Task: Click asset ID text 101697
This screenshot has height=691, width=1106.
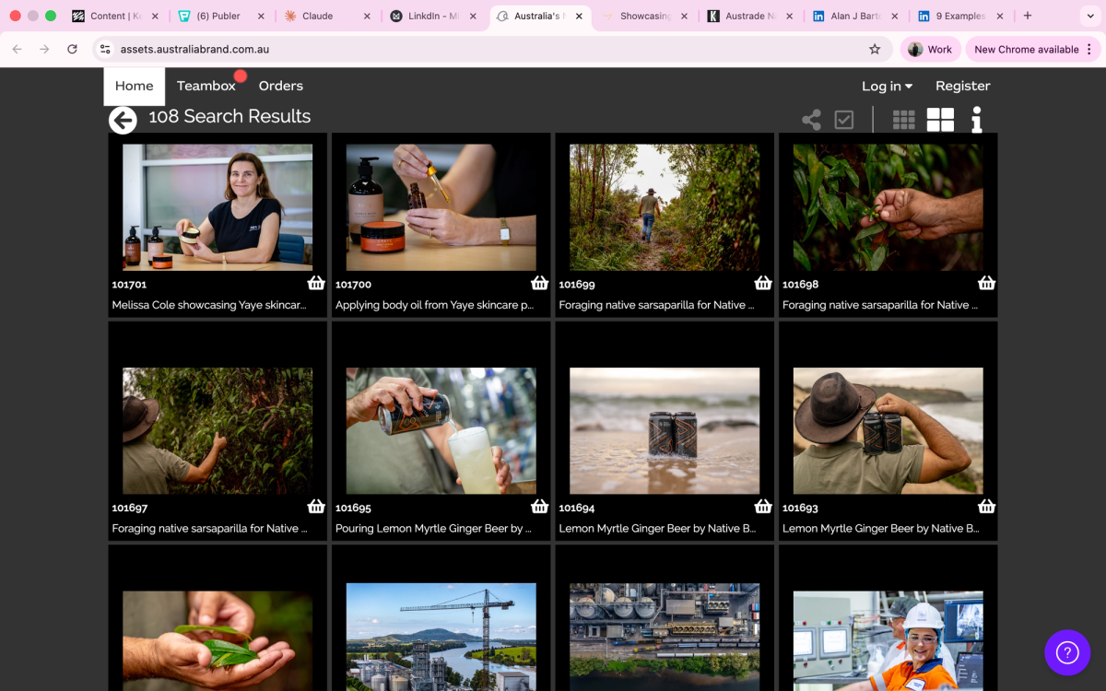Action: (130, 508)
